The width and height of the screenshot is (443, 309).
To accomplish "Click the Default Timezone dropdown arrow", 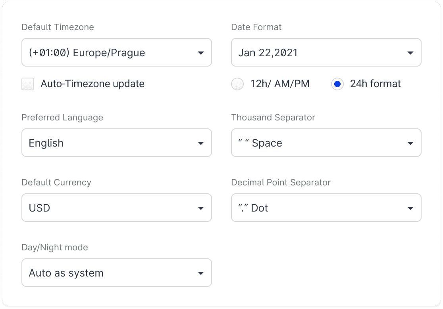I will pos(201,53).
